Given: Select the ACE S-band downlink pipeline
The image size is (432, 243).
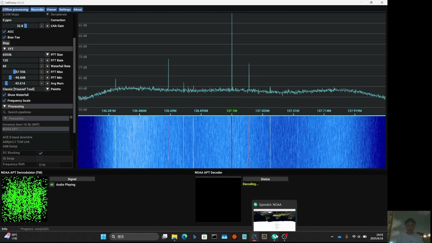Looking at the screenshot, I should coord(18,137).
